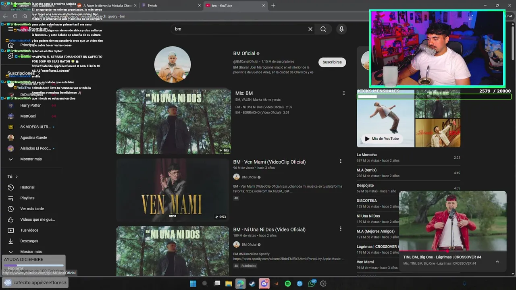Play M.A (remix) from the mix list

tap(408, 173)
